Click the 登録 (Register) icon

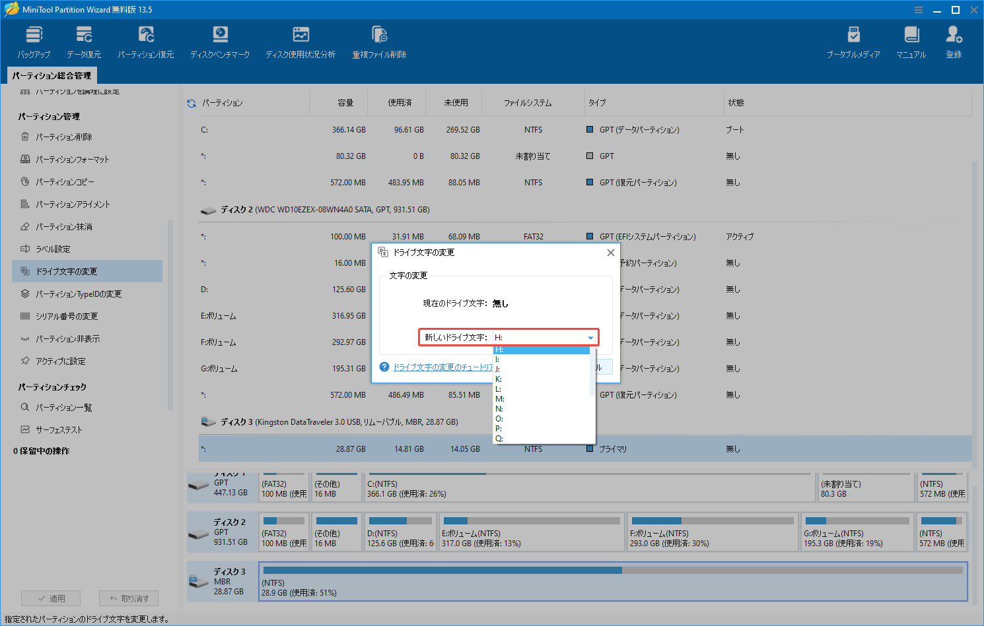pos(953,41)
